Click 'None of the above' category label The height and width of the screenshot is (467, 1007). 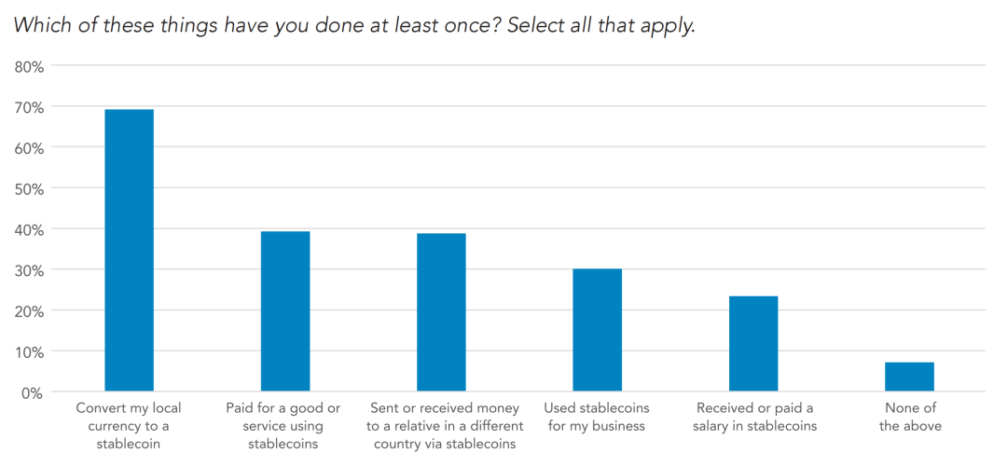[x=909, y=417]
